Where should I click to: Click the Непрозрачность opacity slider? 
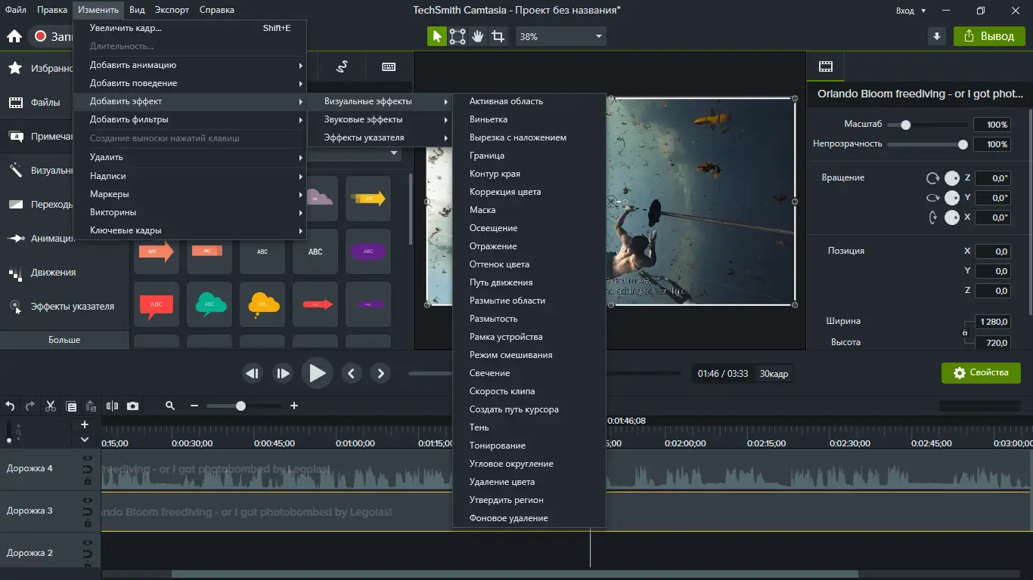pyautogui.click(x=926, y=144)
